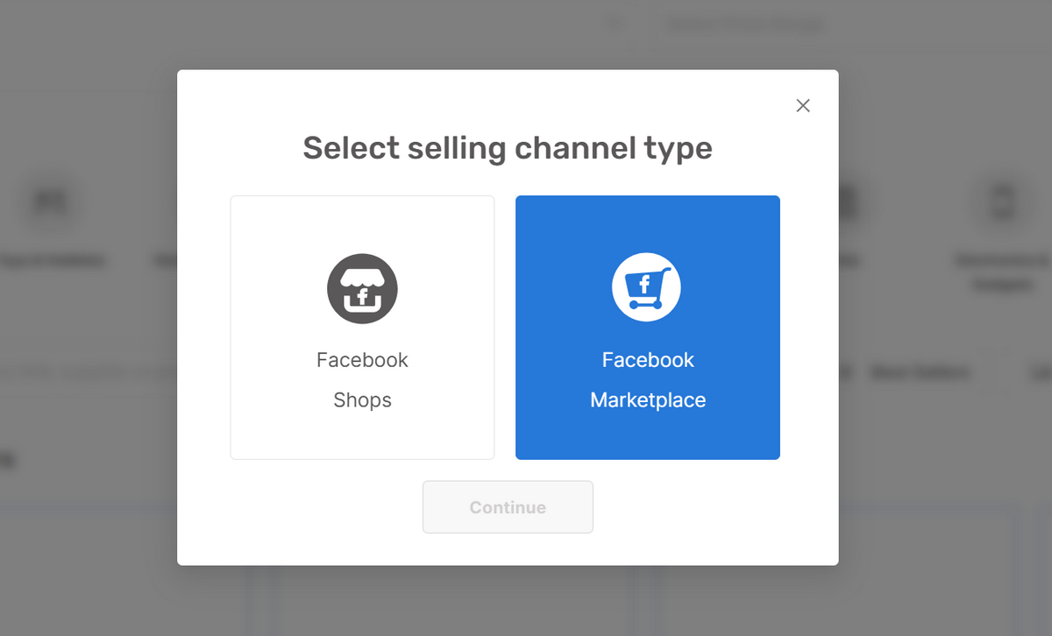The image size is (1052, 636).
Task: Close the selling channel dialog
Action: coord(802,106)
